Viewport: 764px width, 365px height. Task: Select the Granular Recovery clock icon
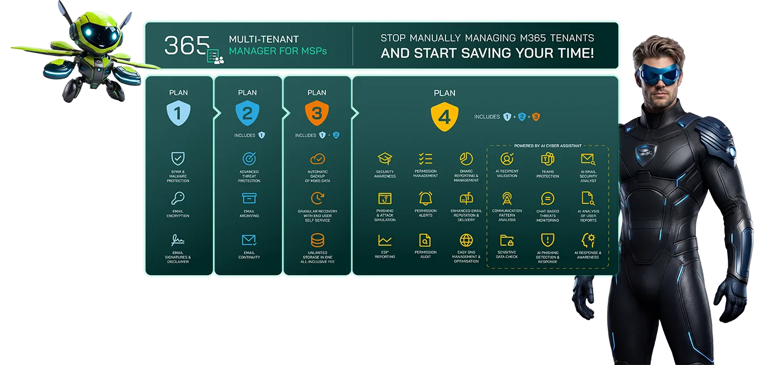tap(317, 198)
